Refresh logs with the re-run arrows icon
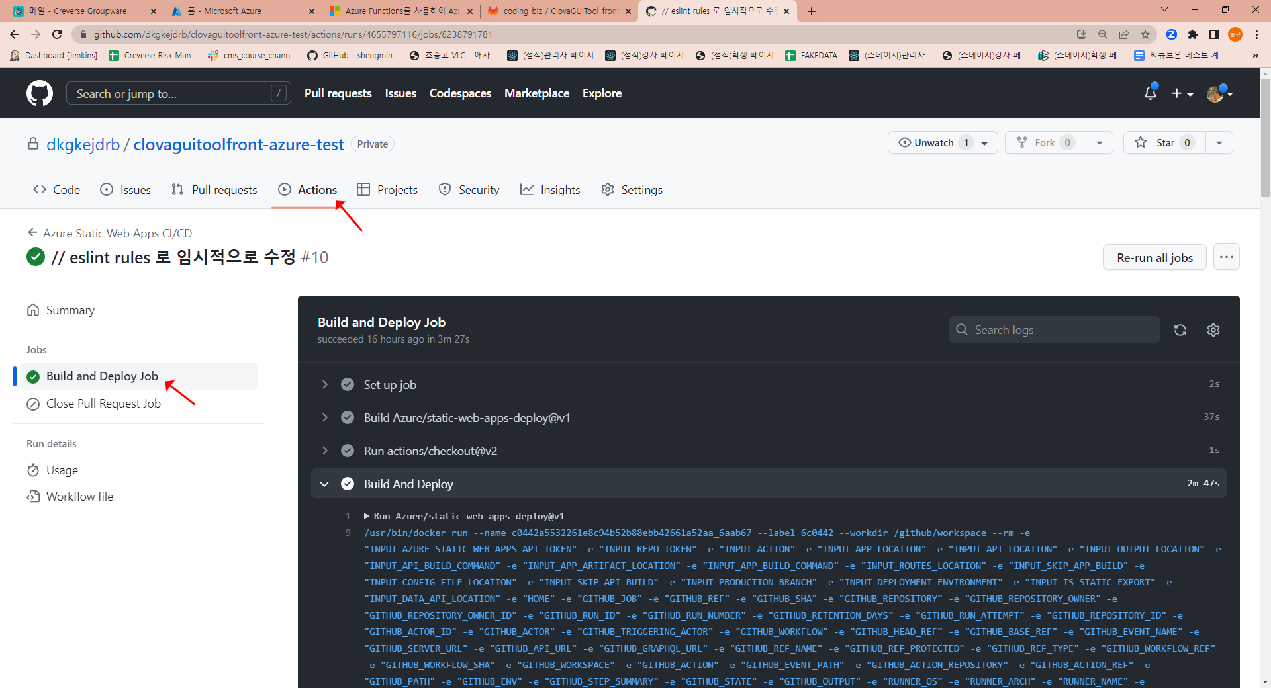This screenshot has width=1271, height=688. pos(1180,330)
